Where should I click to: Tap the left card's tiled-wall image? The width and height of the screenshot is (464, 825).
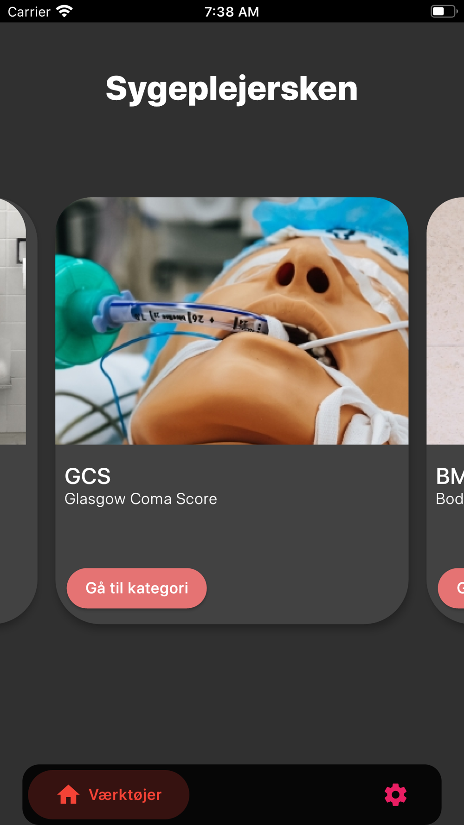click(13, 321)
